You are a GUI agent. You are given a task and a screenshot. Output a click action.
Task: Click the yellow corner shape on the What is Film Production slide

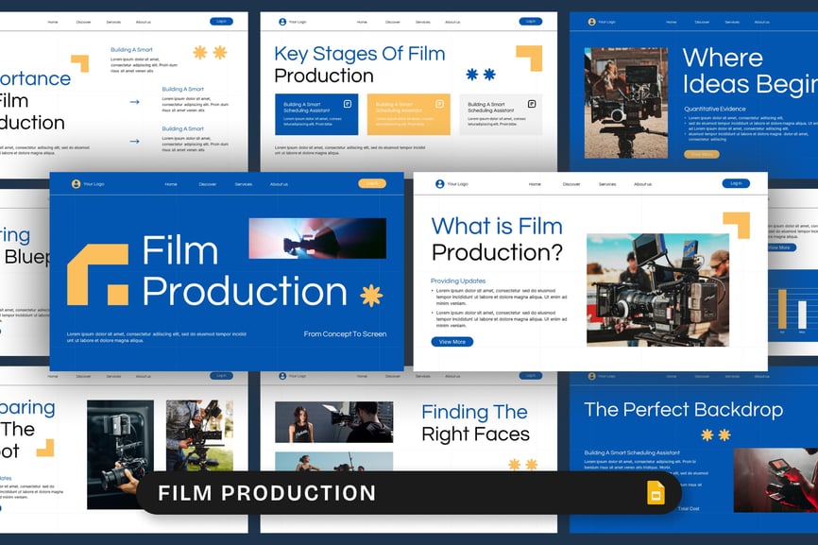737,223
